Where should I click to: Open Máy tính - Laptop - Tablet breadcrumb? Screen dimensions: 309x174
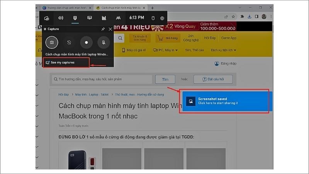pyautogui.click(x=92, y=94)
